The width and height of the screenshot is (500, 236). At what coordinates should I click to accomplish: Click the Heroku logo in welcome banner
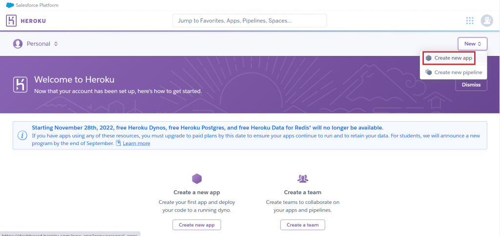[x=20, y=85]
